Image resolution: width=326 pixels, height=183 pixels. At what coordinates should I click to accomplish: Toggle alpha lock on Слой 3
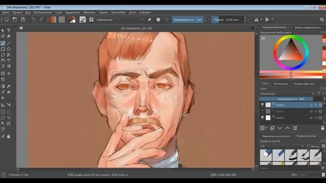320,105
